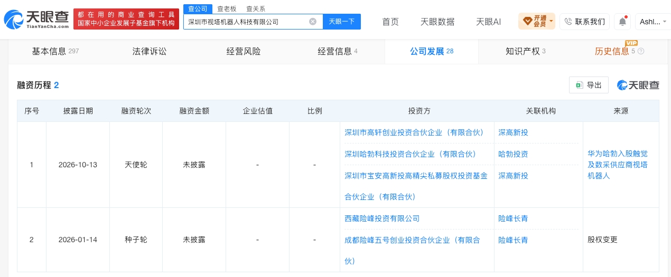
Task: Click the company name search input field
Action: pos(246,22)
